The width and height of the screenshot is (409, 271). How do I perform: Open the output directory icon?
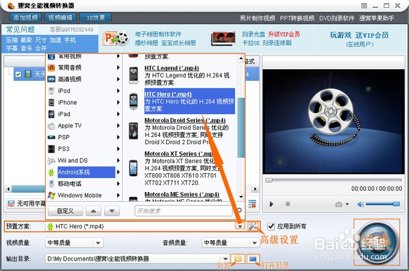pos(253,259)
